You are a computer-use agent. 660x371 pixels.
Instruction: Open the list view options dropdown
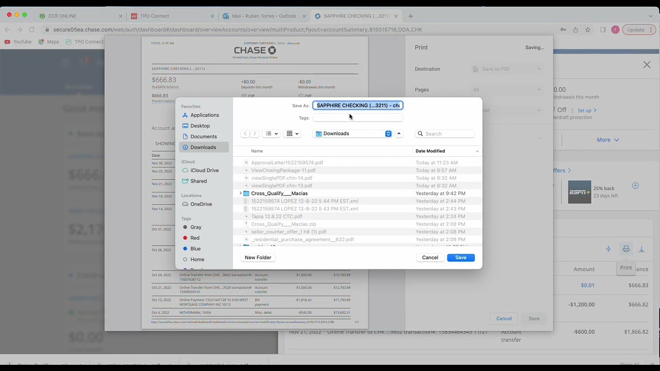[271, 133]
